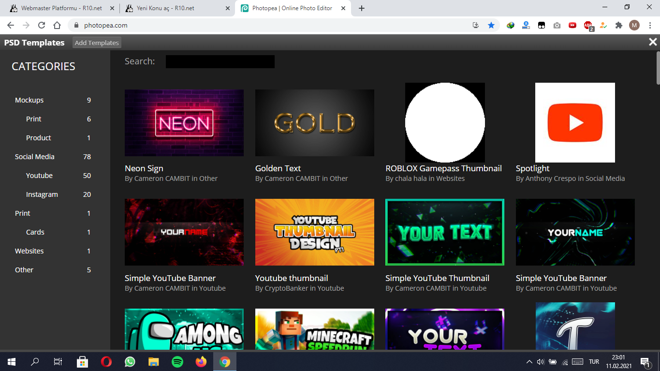
Task: Click the blue bookmark star icon
Action: (x=491, y=25)
